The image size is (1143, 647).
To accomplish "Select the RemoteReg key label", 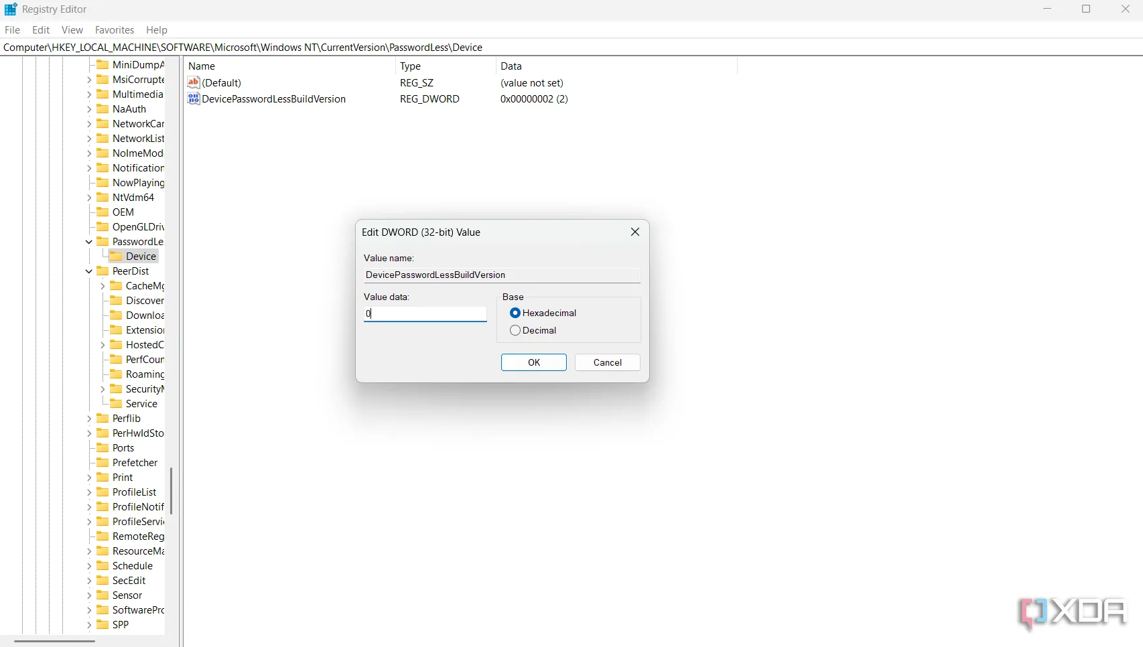I will coord(138,536).
